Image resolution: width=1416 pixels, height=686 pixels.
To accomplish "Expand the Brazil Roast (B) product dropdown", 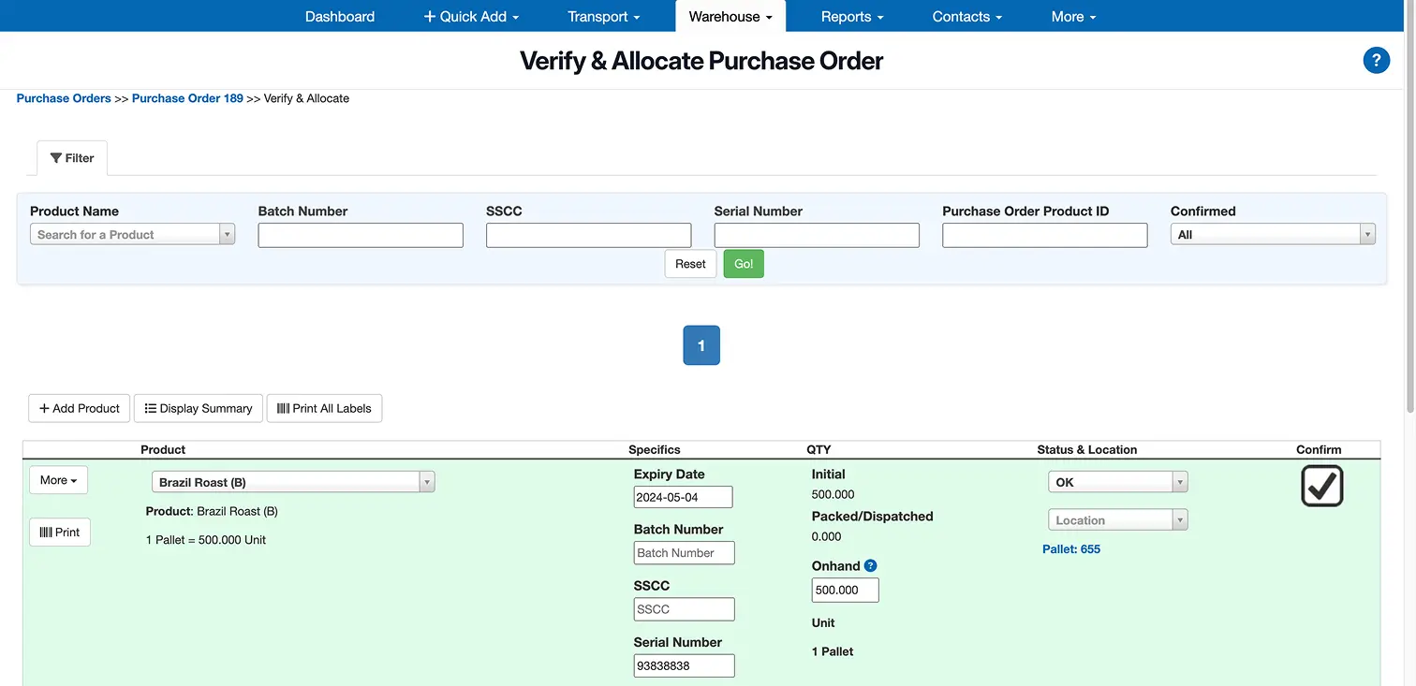I will [427, 481].
